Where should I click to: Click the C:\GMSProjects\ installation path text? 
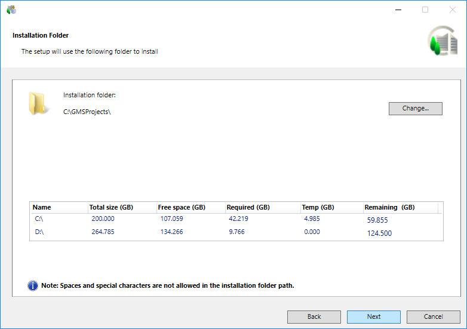pyautogui.click(x=87, y=112)
